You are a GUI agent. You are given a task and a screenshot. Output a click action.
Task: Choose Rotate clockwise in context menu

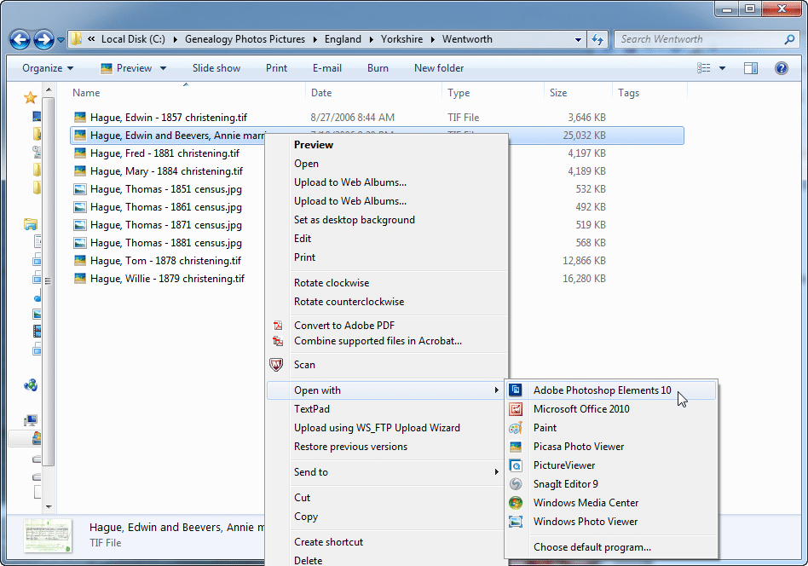332,283
